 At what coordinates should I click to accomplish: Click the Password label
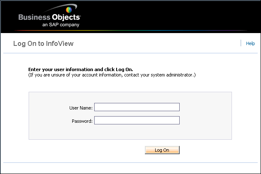pos(82,121)
